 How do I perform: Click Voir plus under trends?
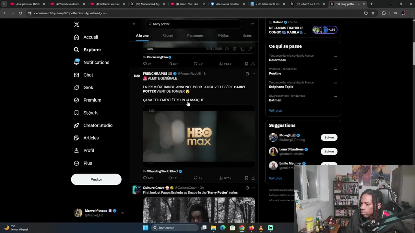coord(275,111)
